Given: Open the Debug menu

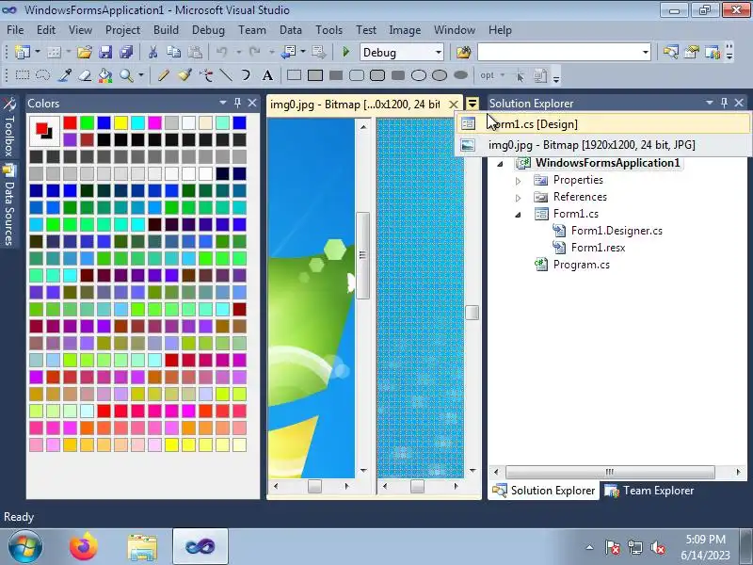Looking at the screenshot, I should coord(208,30).
